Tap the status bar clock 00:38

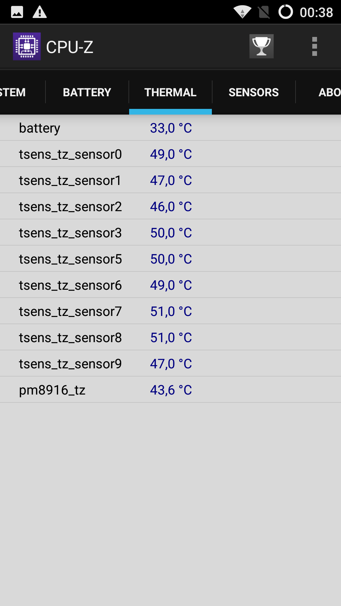tap(316, 13)
